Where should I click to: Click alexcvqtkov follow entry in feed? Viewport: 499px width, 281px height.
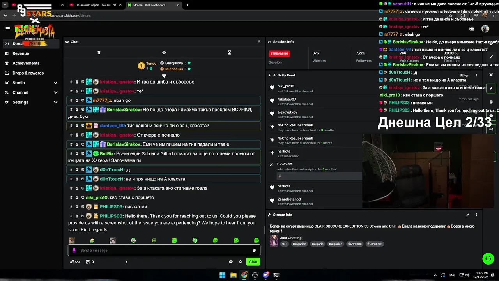tap(316, 114)
